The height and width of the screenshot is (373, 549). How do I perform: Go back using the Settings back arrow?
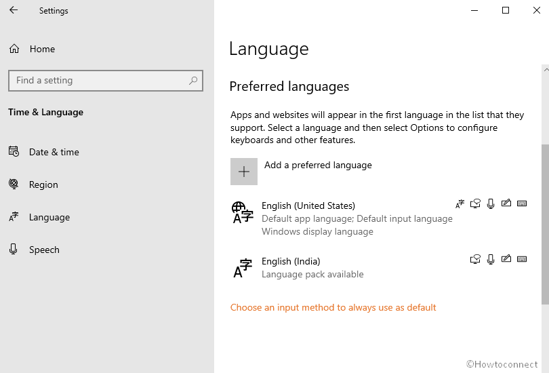(x=14, y=10)
